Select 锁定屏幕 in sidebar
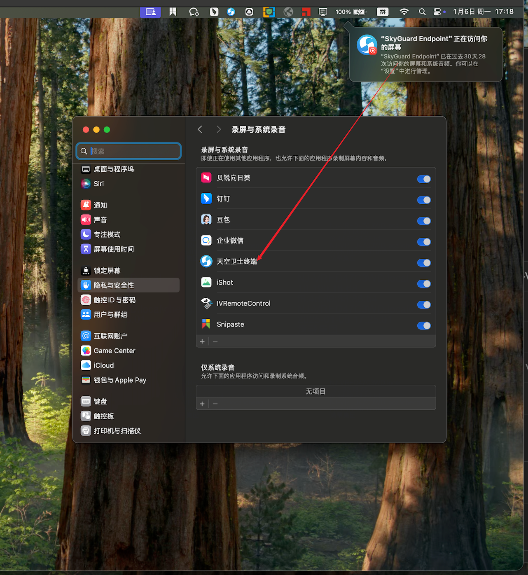 [107, 271]
